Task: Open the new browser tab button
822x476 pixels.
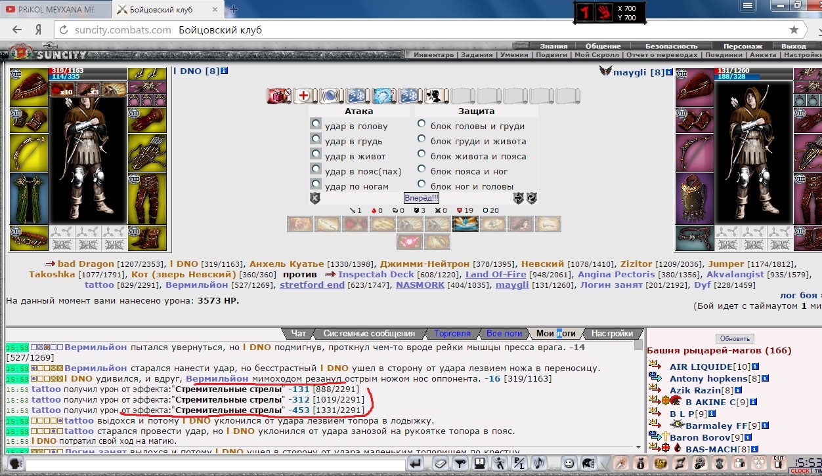Action: coord(233,10)
